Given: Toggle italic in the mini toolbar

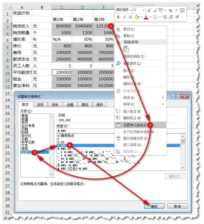Looking at the screenshot, I should pyautogui.click(x=124, y=17).
